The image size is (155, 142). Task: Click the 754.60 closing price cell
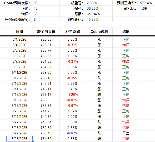46,139
